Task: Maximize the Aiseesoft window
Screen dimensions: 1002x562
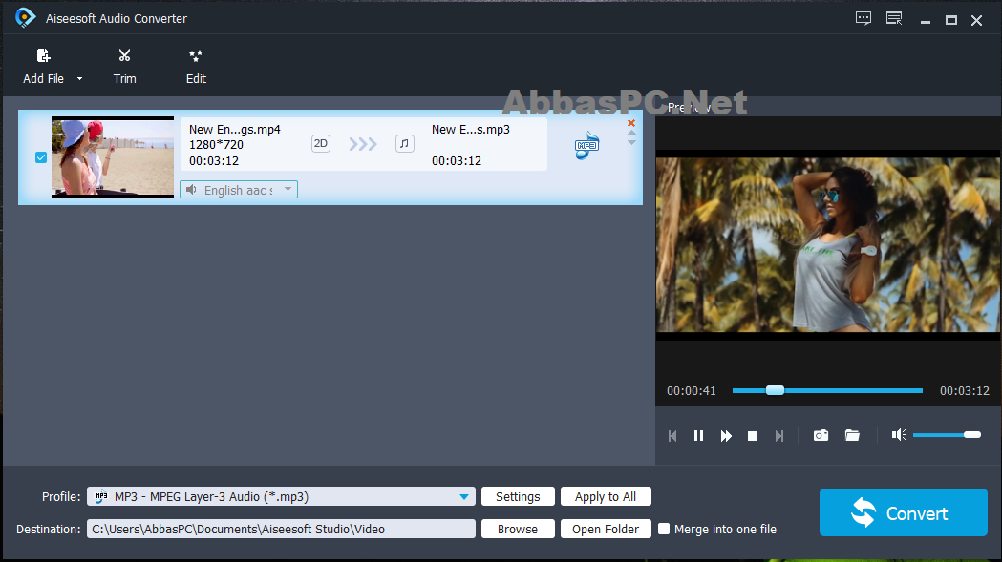Action: click(x=950, y=20)
